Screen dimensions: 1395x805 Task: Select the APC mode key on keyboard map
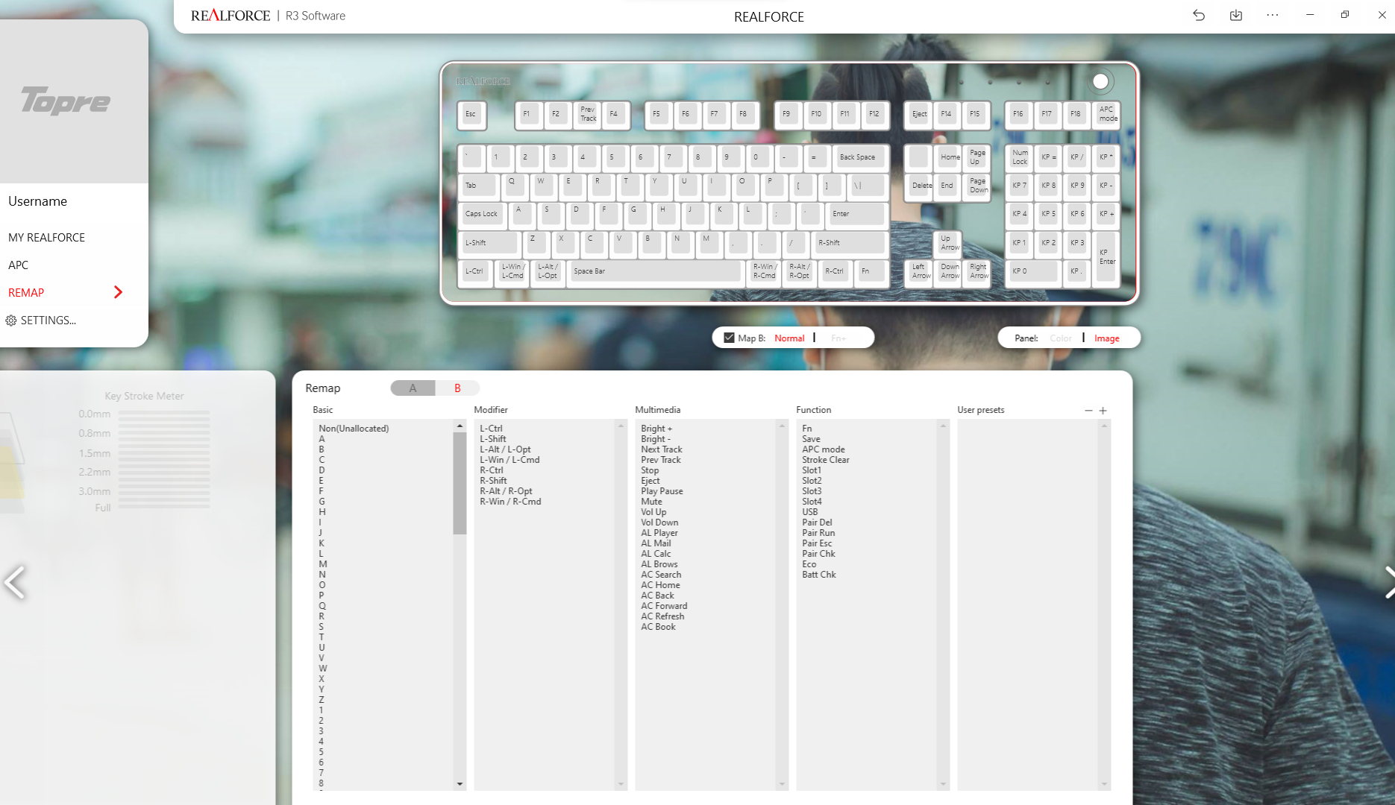[x=1108, y=115]
